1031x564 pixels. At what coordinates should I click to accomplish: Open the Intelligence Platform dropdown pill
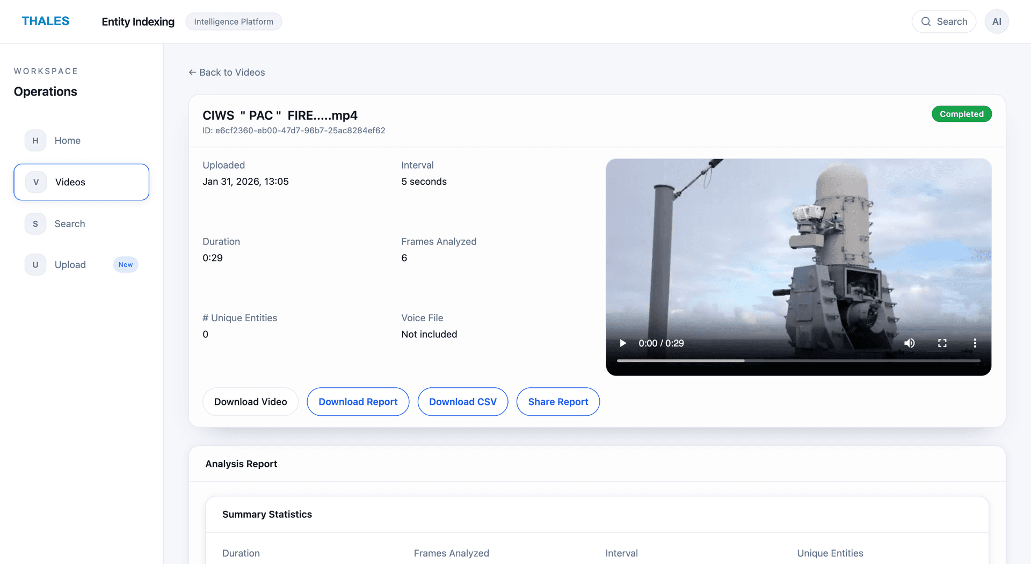[x=234, y=21]
